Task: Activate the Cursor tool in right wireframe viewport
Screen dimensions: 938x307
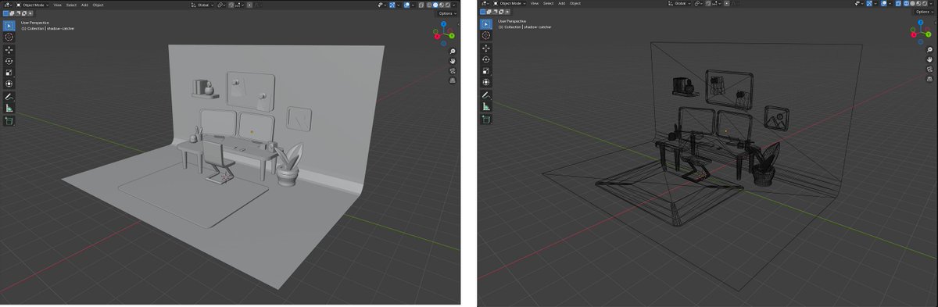Action: [486, 36]
